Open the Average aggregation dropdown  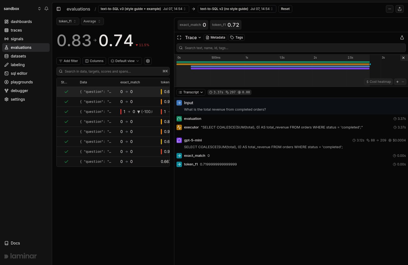pos(92,21)
